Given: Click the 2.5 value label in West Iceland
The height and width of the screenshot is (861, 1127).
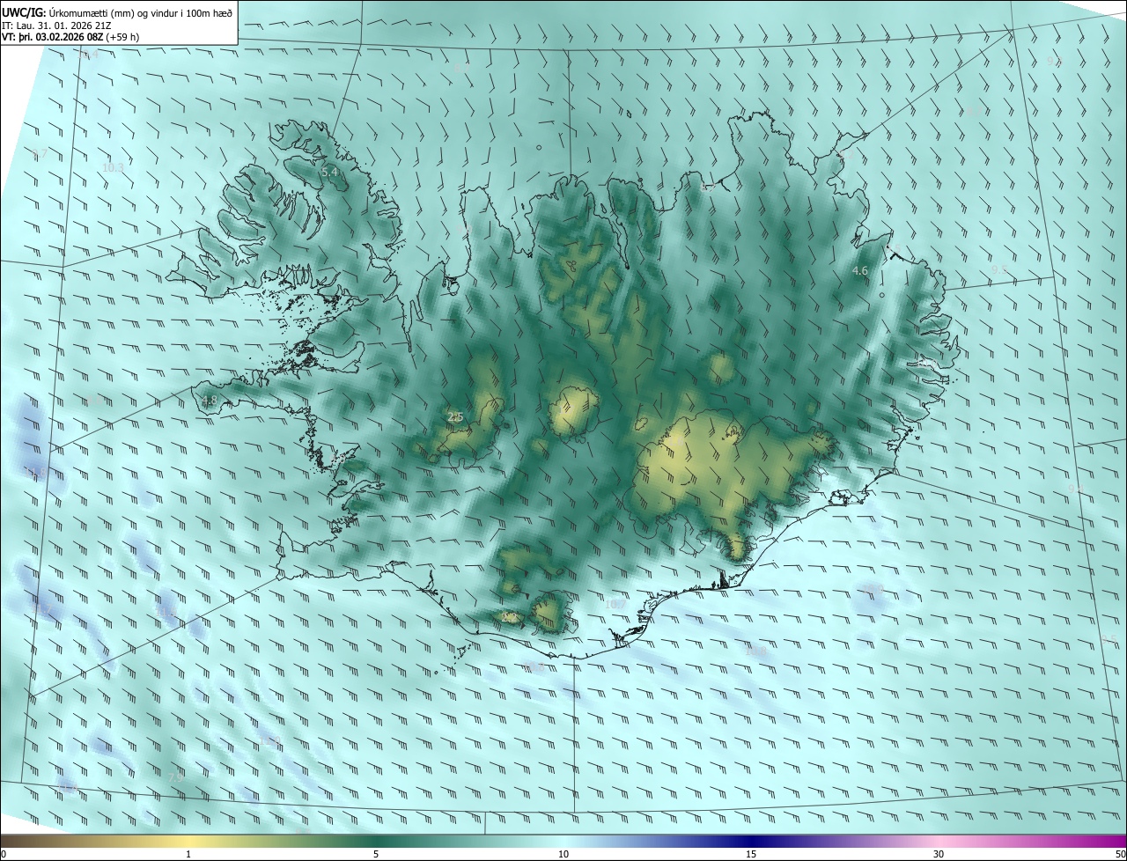Looking at the screenshot, I should pos(455,417).
